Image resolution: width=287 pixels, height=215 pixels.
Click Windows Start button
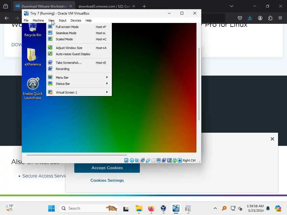pyautogui.click(x=52, y=208)
